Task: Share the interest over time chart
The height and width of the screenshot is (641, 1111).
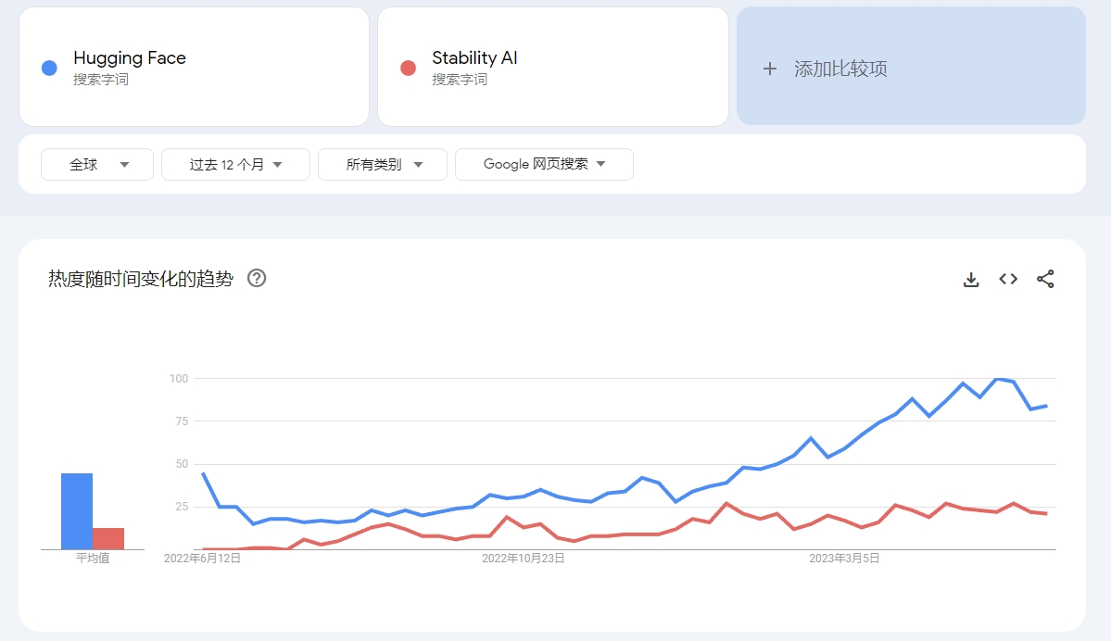Action: point(1045,279)
